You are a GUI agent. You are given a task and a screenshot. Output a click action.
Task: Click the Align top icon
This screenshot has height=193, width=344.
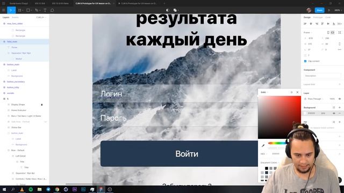pyautogui.click(x=322, y=24)
